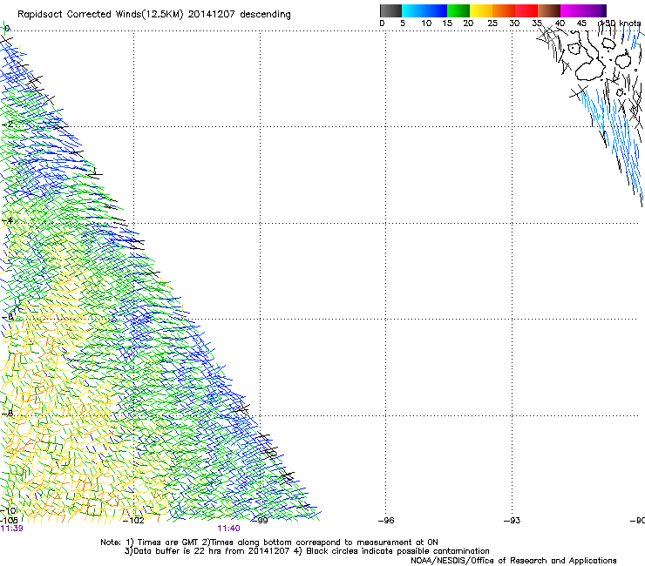The width and height of the screenshot is (645, 566).
Task: Click the red 30-35 knots legend segment
Action: [526, 10]
